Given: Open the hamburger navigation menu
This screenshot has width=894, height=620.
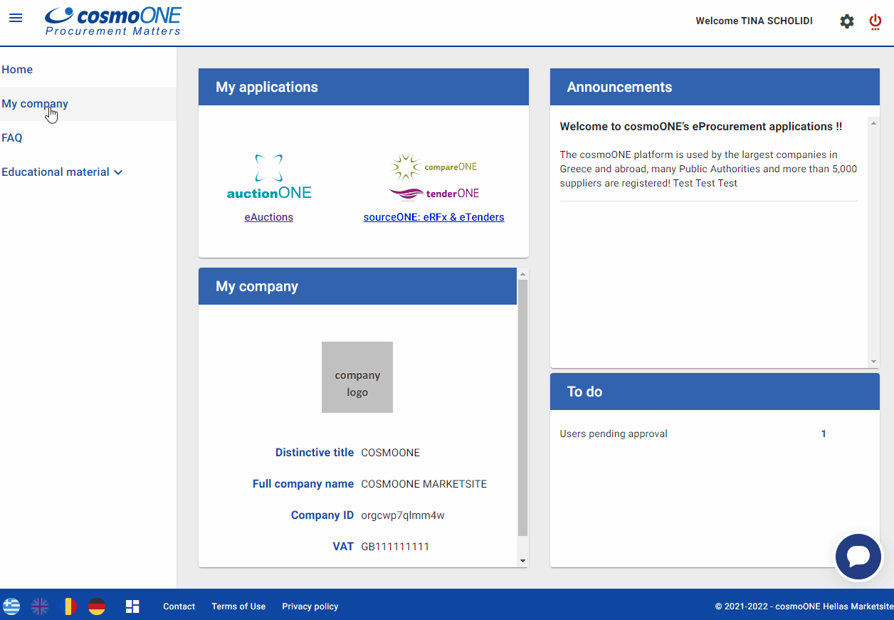Looking at the screenshot, I should (x=16, y=18).
